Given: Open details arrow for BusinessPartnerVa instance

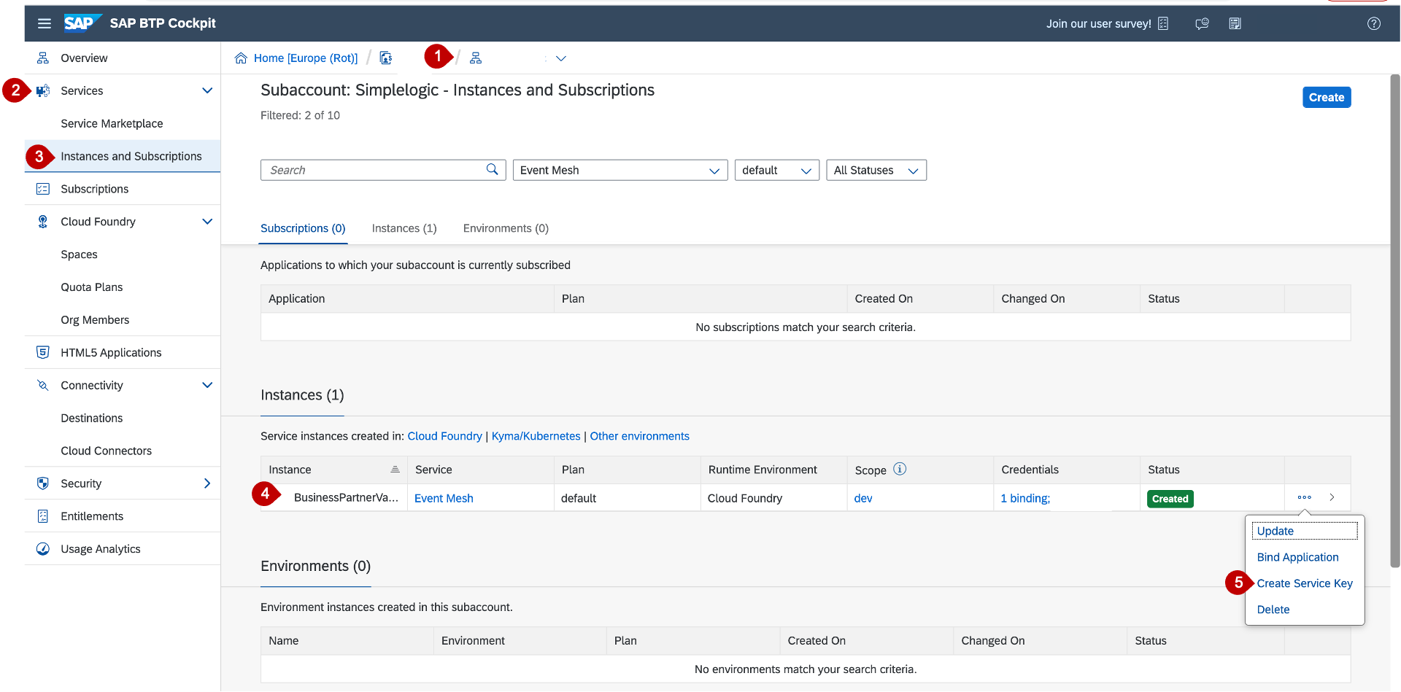Looking at the screenshot, I should point(1332,497).
